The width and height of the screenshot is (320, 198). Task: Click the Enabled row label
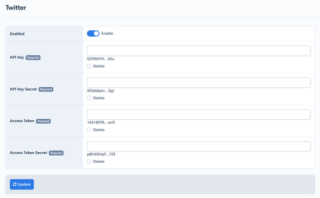point(17,34)
